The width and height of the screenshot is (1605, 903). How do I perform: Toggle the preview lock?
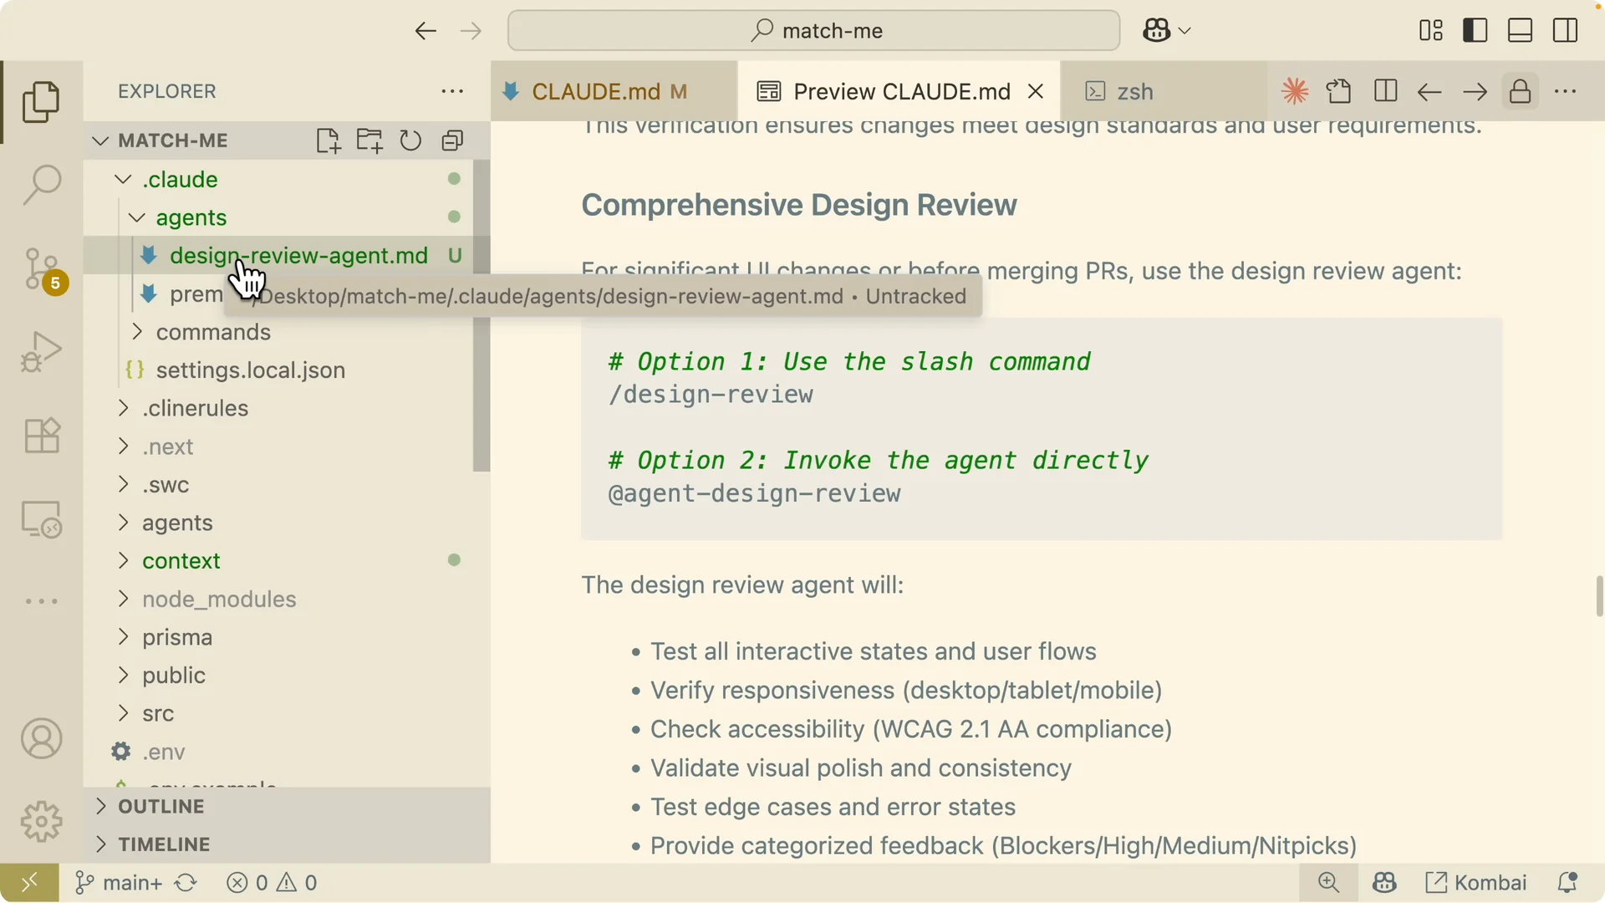[1520, 91]
